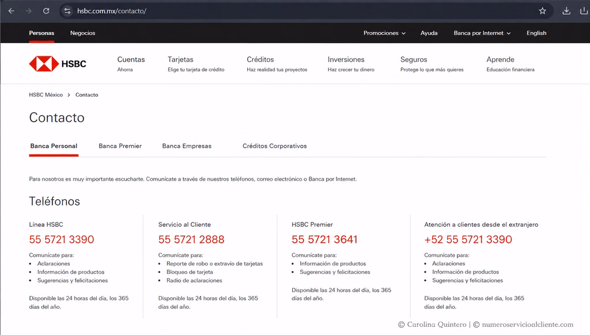Reload the page with the refresh icon
This screenshot has width=590, height=335.
tap(46, 11)
